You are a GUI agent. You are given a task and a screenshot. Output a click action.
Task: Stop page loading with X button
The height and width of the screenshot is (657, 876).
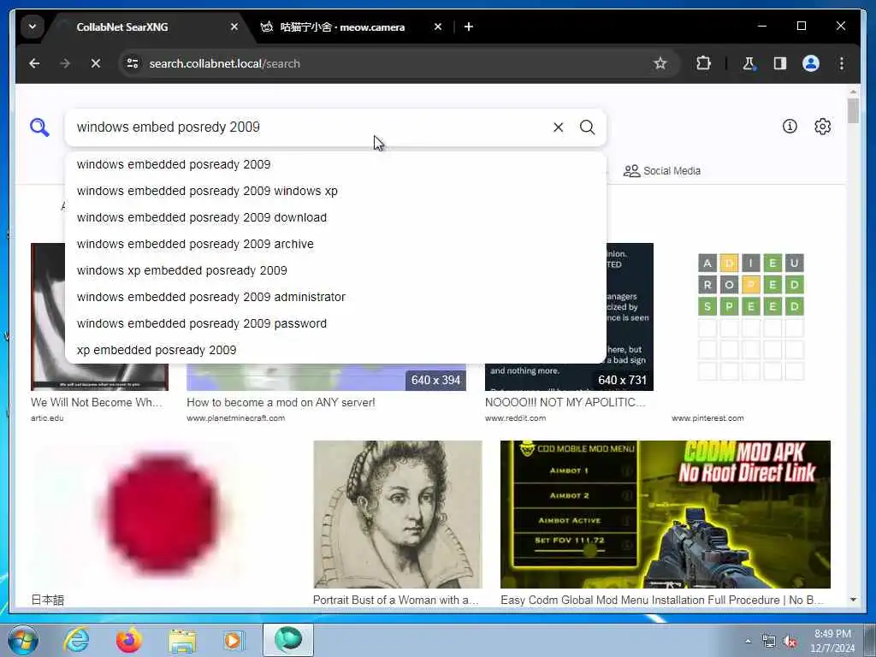point(96,63)
